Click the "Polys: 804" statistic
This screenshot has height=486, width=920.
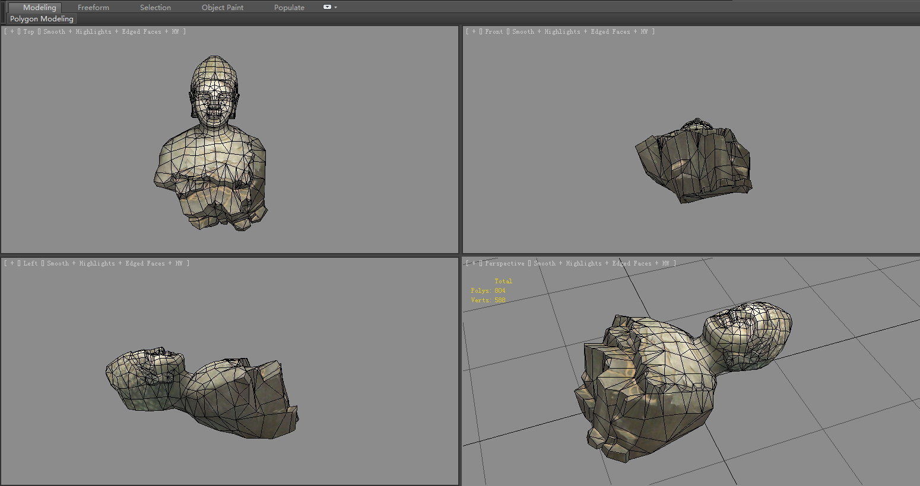point(488,290)
